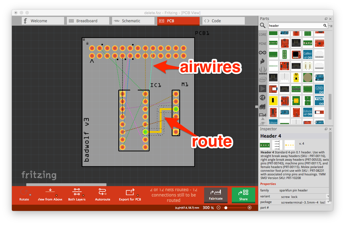345x225 pixels.
Task: Undock the Inspector panel
Action: [326, 129]
